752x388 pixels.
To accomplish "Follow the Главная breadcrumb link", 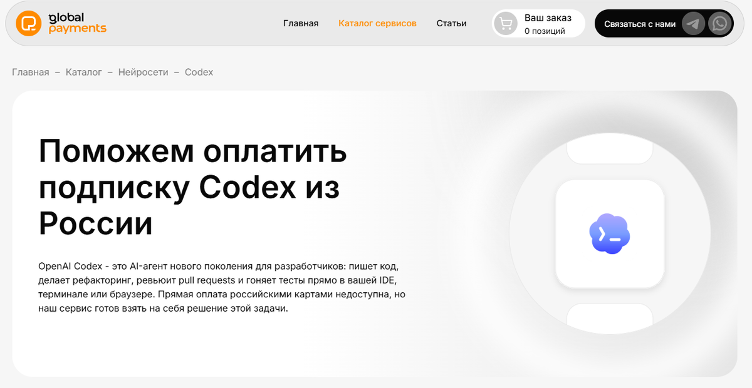I will click(x=31, y=72).
